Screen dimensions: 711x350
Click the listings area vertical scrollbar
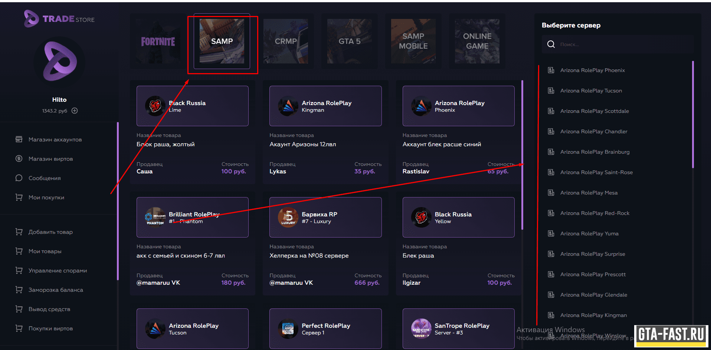522,155
